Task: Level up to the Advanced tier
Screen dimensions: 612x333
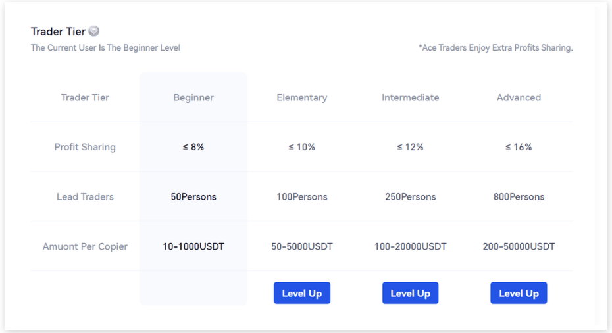Action: pos(519,293)
